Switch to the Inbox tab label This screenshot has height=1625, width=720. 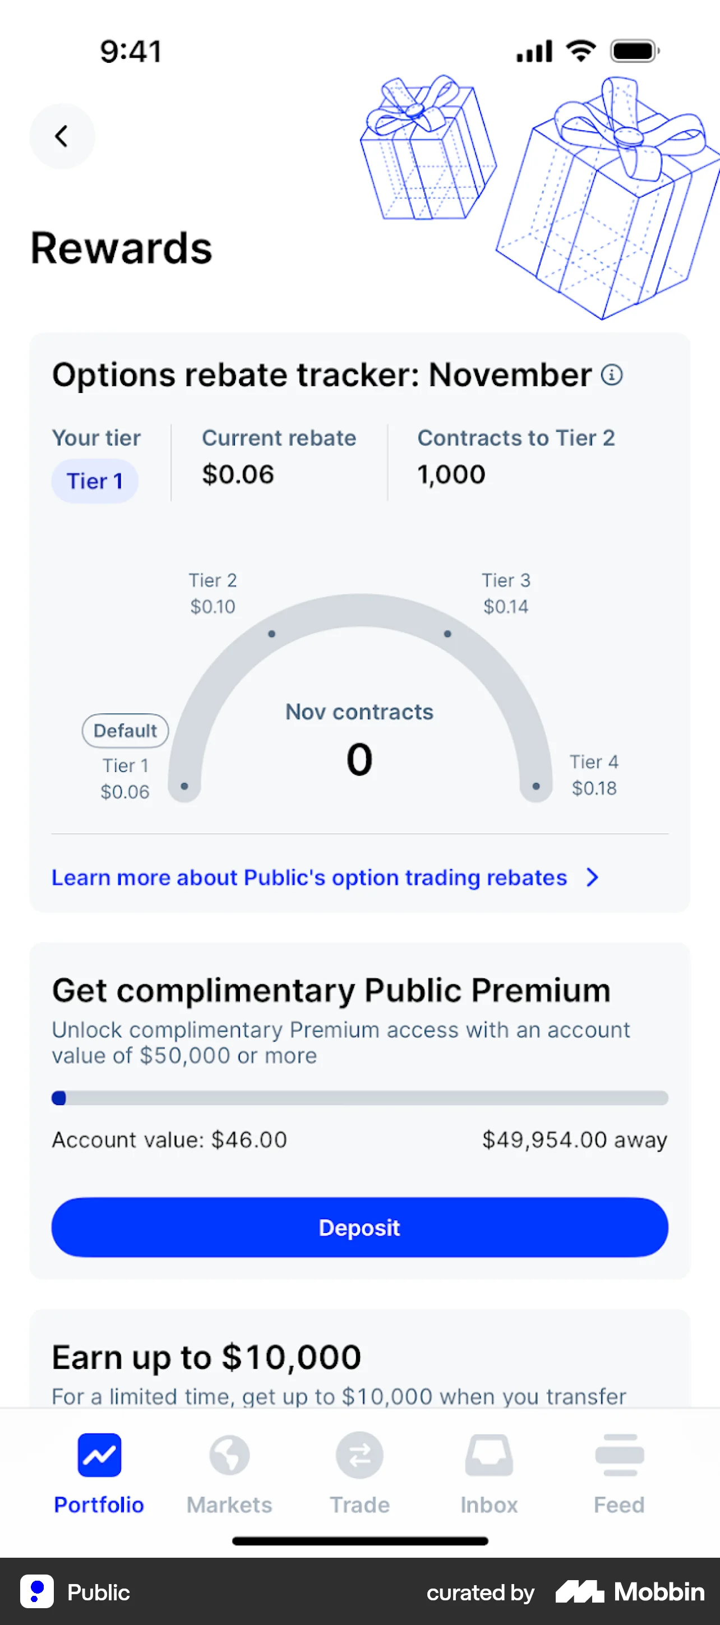[x=489, y=1504]
